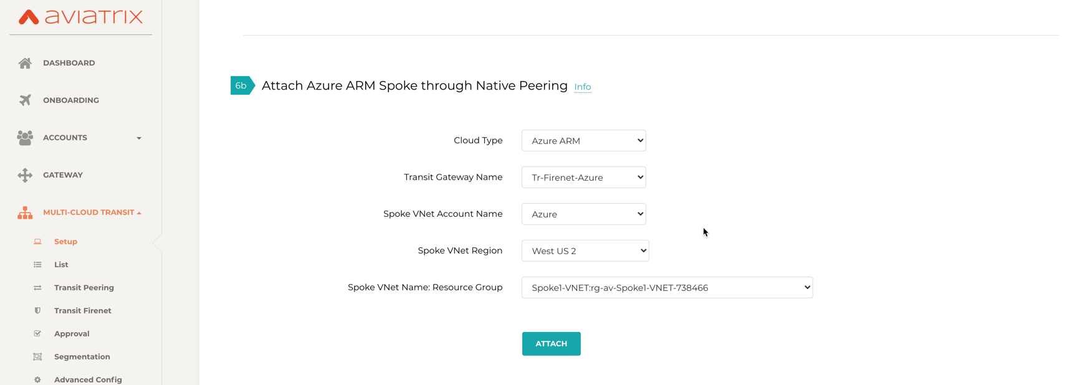Select the Multi-Cloud Transit hierarchy icon

tap(25, 212)
